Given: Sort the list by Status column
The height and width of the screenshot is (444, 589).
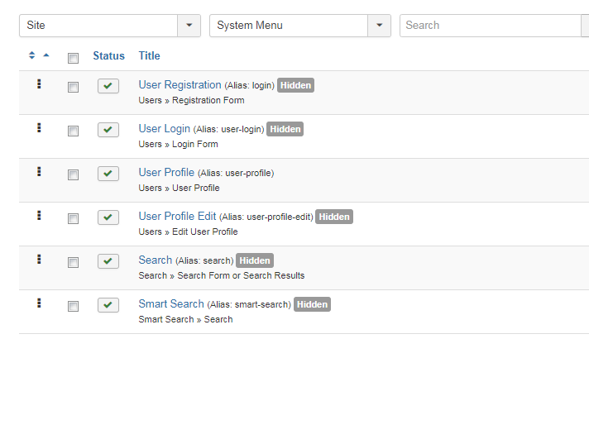Looking at the screenshot, I should tap(108, 56).
